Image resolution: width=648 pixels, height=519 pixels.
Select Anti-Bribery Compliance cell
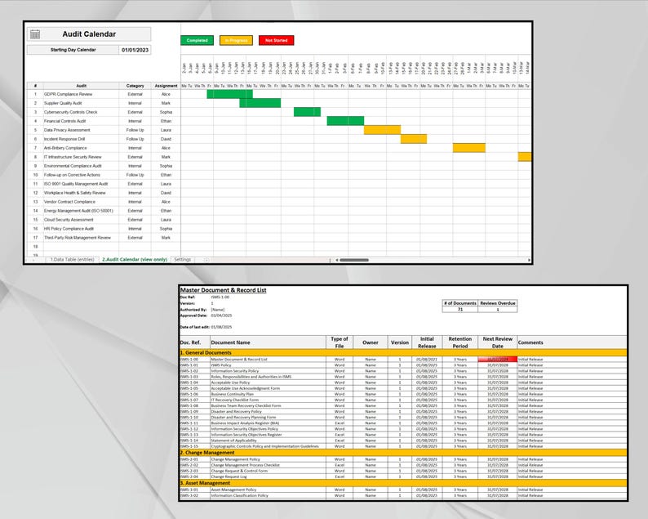[81, 148]
